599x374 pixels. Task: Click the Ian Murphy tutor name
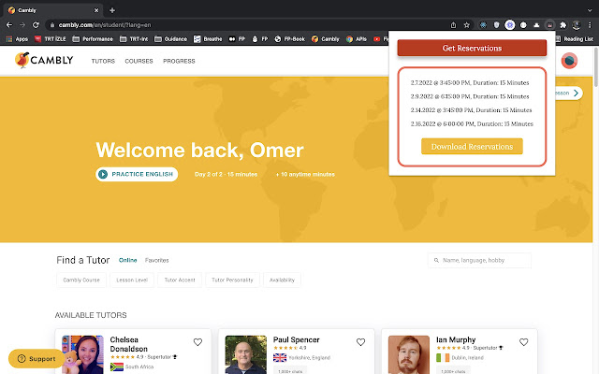point(456,339)
